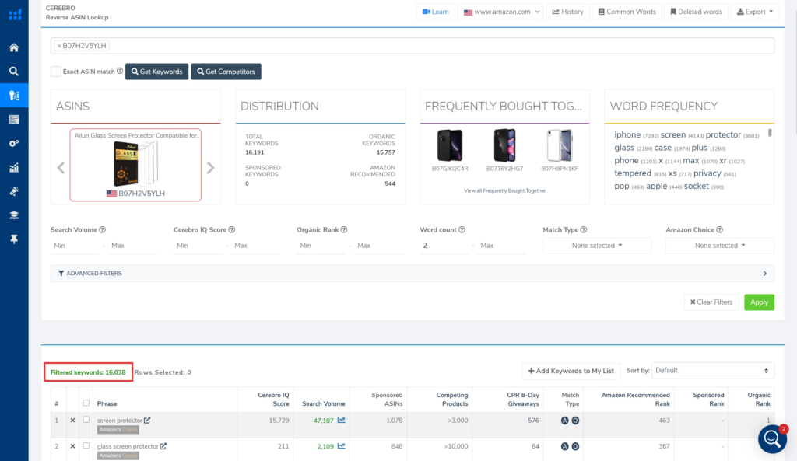Click the Get Keywords button

[156, 72]
